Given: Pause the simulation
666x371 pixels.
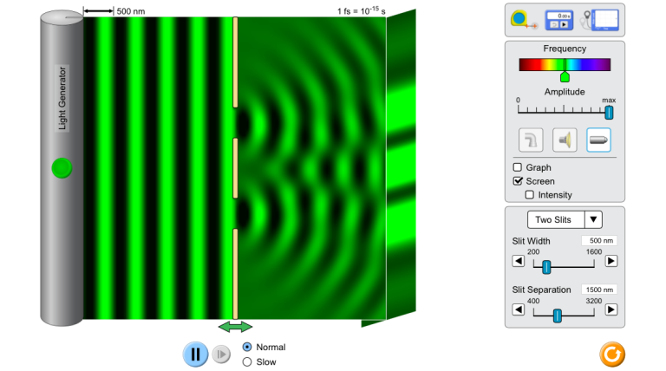Looking at the screenshot, I should pos(195,354).
